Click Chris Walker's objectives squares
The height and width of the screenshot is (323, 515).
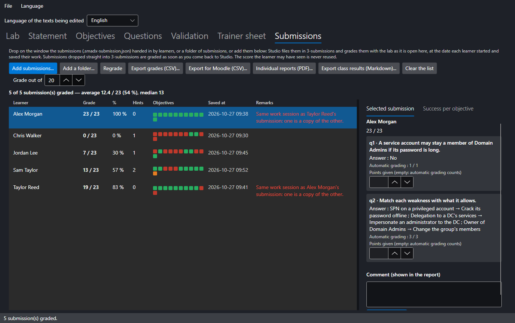pos(178,137)
